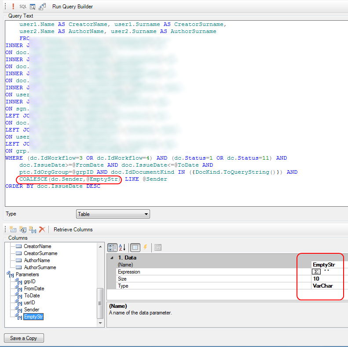Click the red delete X icon
Image resolution: width=348 pixels, height=347 pixels.
point(42,230)
